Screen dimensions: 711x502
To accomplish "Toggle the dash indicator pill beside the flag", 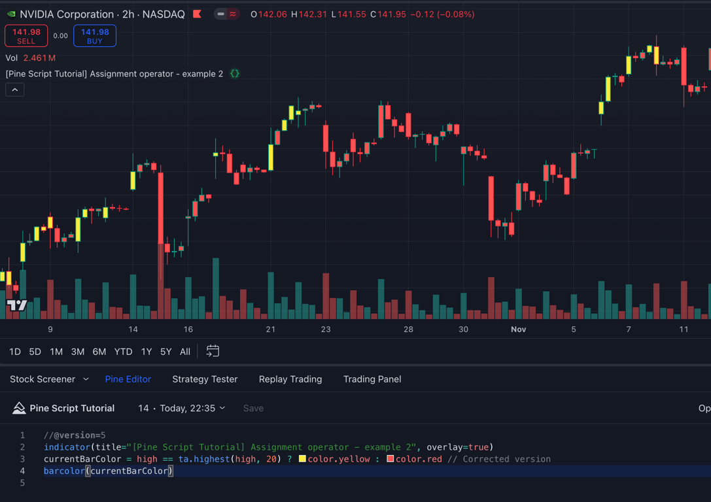I will click(221, 14).
